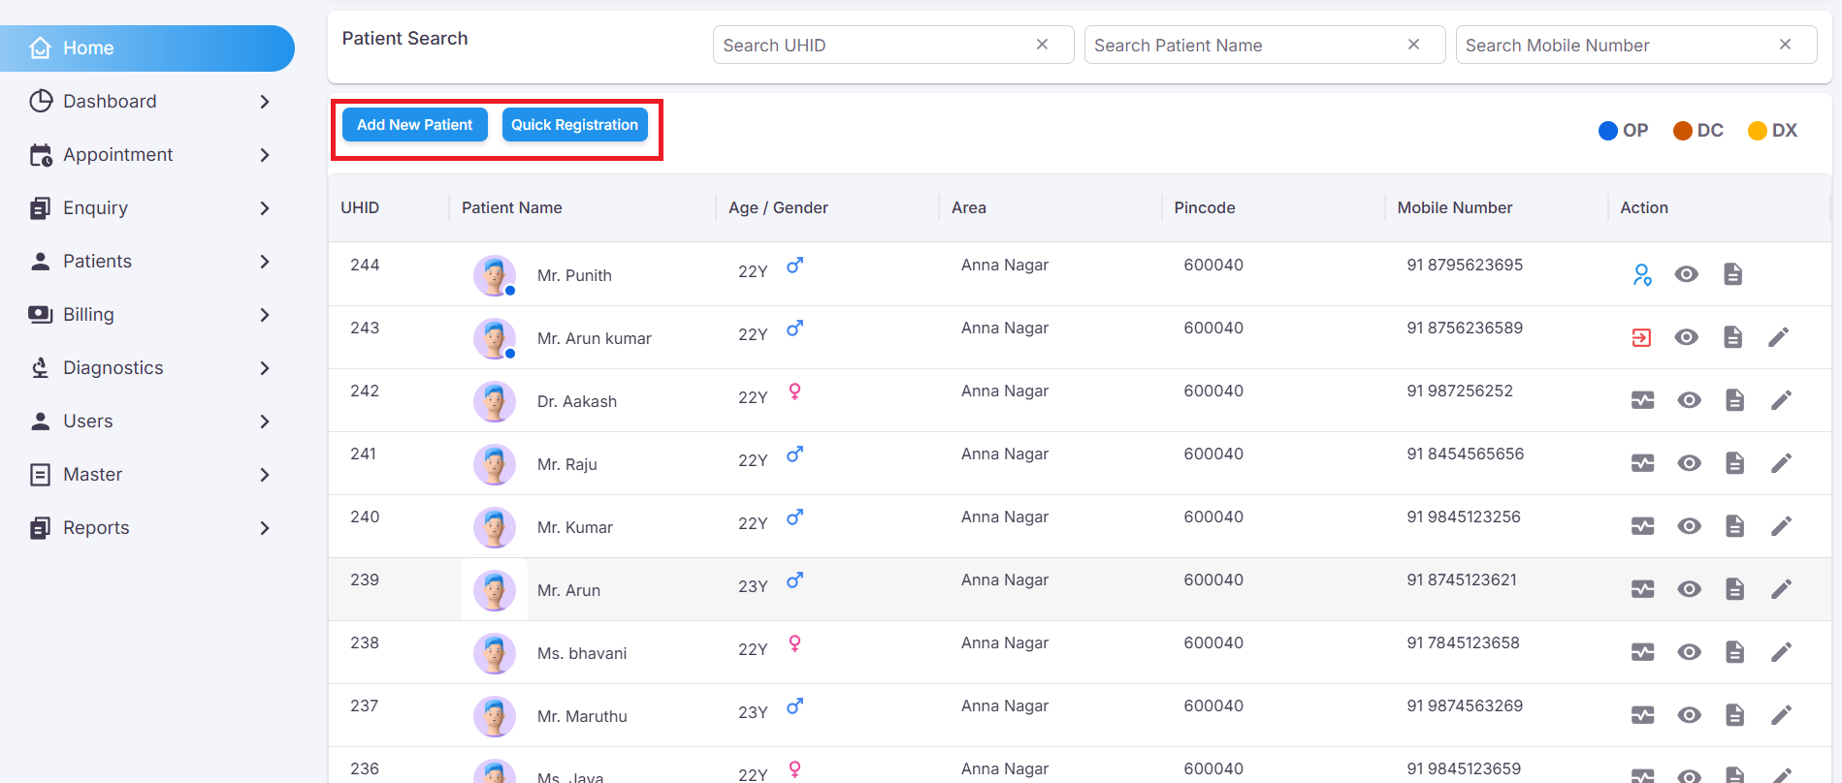1842x783 pixels.
Task: Clear the Search Patient Name field
Action: click(1413, 45)
